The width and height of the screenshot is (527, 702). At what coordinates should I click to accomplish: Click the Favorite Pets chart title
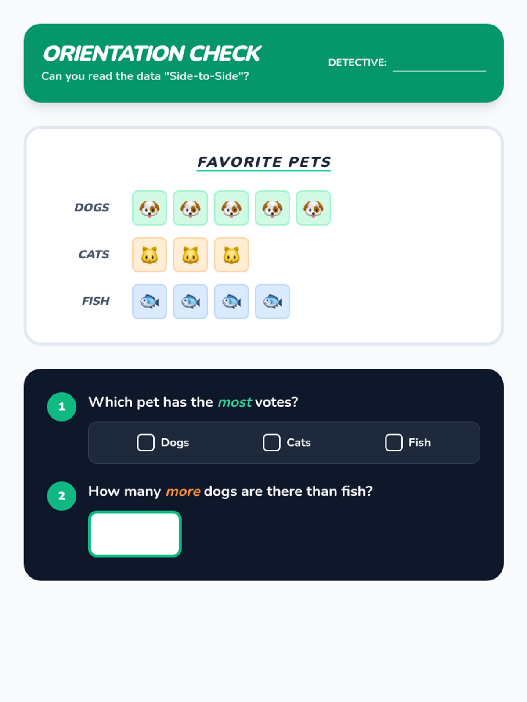[x=263, y=162]
